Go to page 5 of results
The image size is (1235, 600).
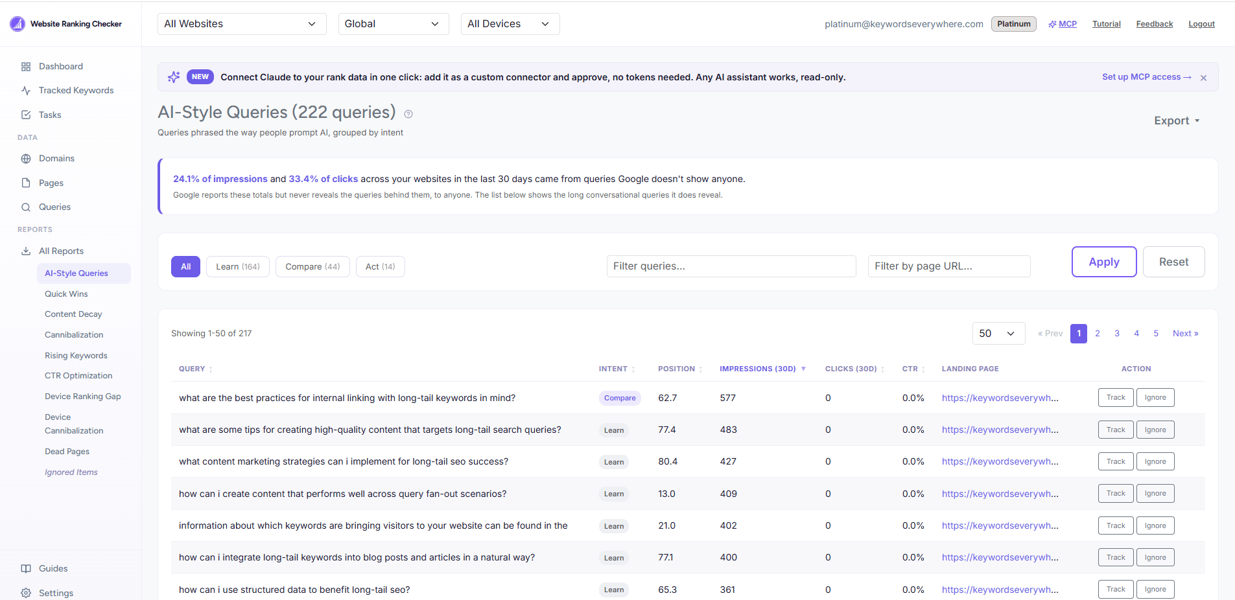click(1156, 334)
